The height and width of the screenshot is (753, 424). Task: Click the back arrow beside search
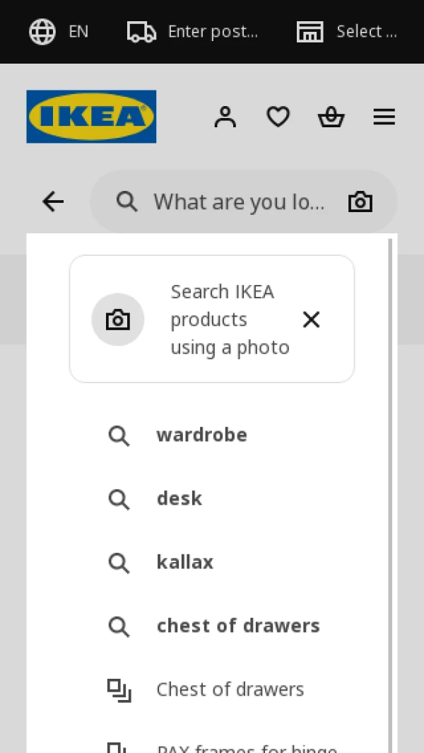click(x=53, y=202)
